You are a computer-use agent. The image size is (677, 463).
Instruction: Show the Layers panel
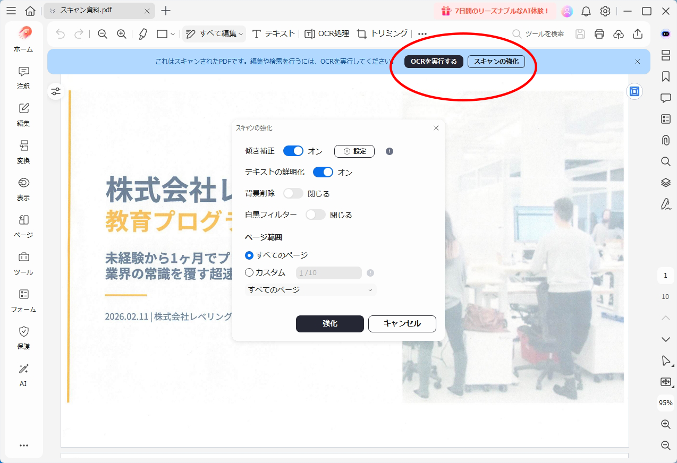[x=665, y=183]
